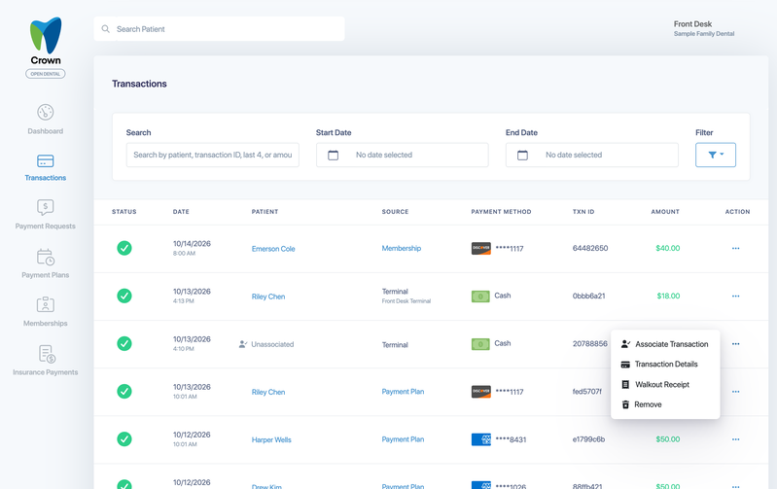Click the Crown tooth logo
Viewport: 777px width, 489px height.
click(46, 35)
